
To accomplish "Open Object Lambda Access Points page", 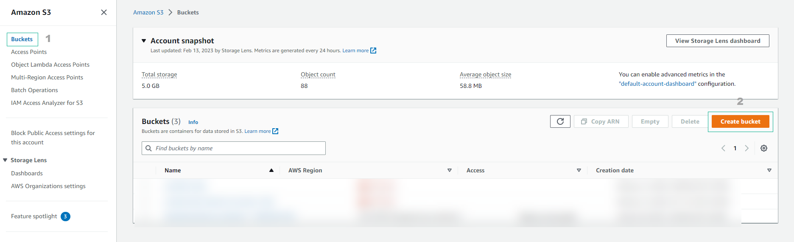I will pyautogui.click(x=50, y=65).
